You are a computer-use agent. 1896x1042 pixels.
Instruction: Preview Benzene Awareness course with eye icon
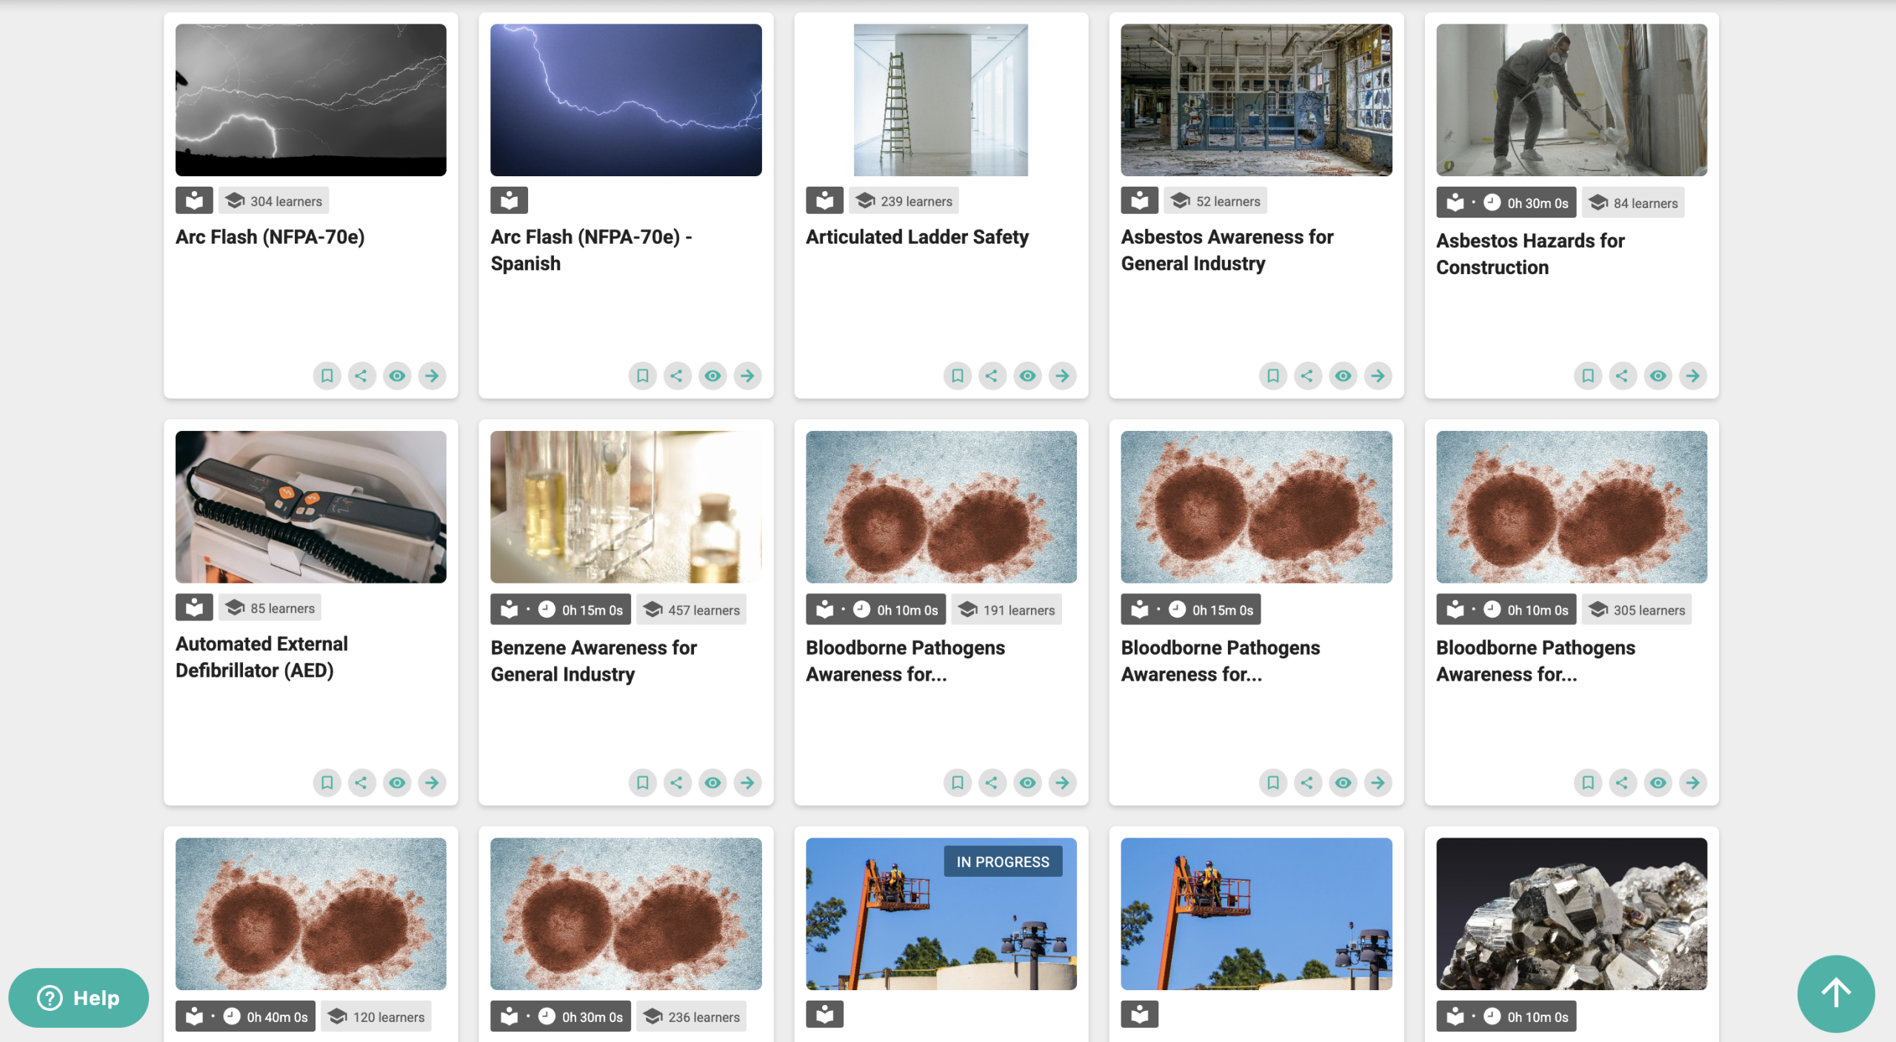point(712,783)
